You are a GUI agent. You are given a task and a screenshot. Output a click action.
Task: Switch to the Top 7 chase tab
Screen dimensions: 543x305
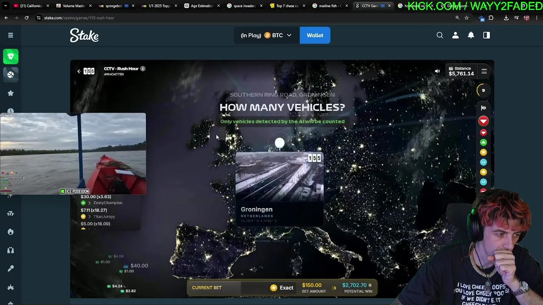287,6
